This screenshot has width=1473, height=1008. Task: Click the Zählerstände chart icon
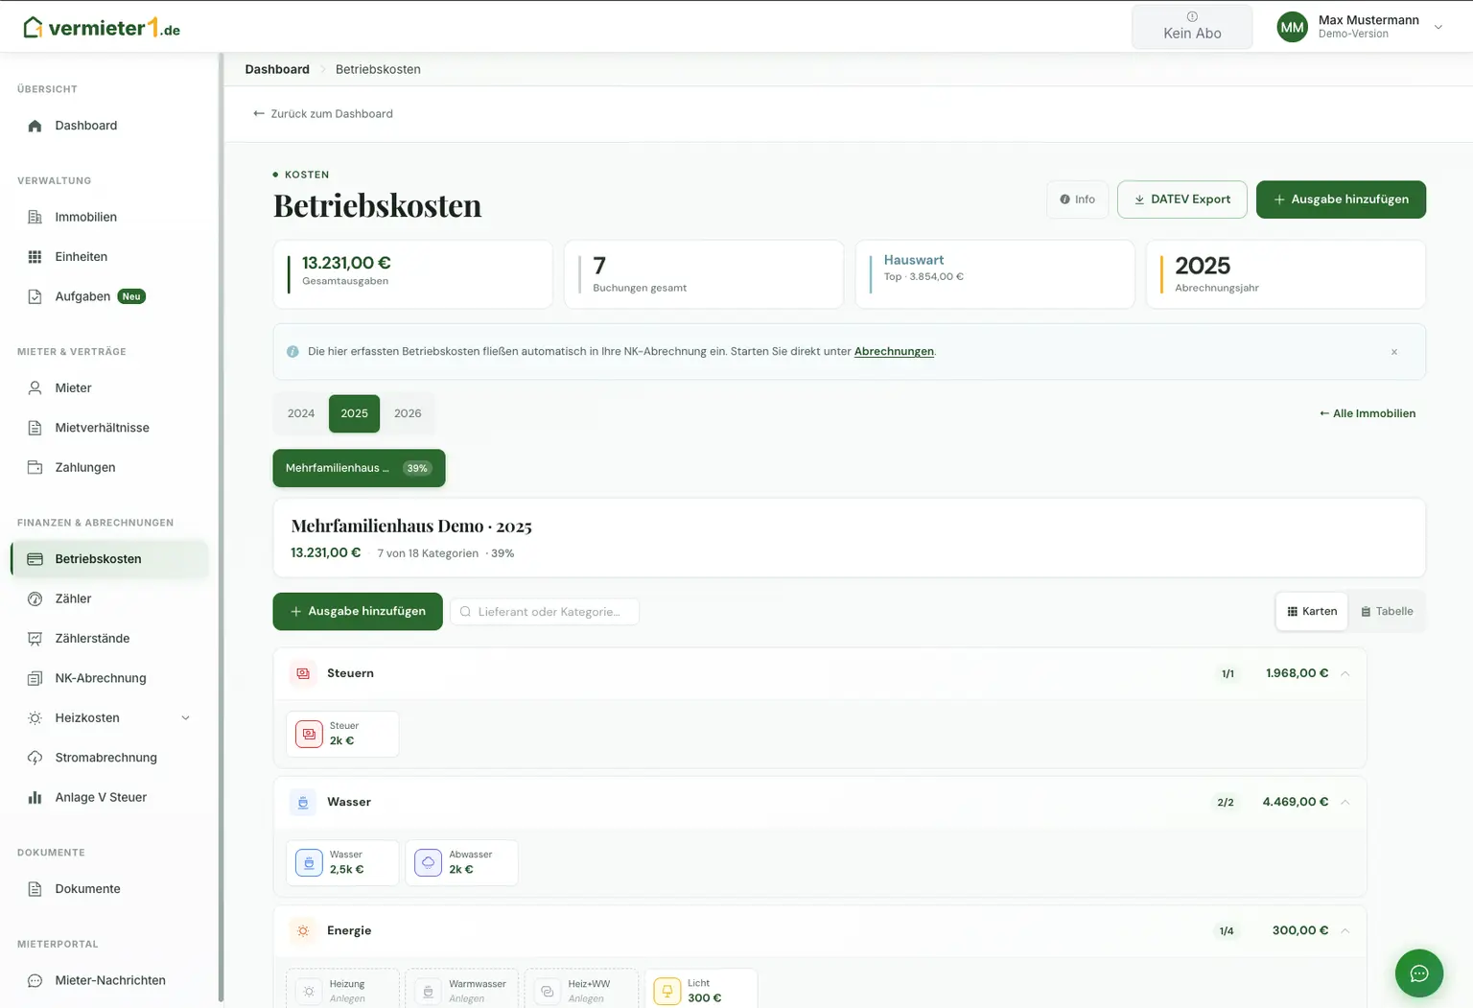click(x=35, y=639)
